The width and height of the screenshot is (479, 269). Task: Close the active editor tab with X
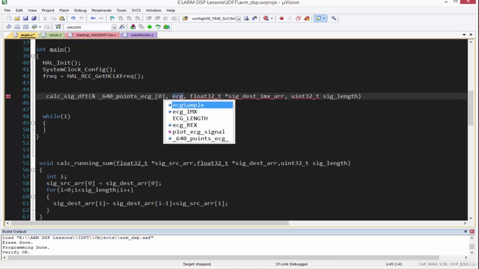tap(472, 35)
